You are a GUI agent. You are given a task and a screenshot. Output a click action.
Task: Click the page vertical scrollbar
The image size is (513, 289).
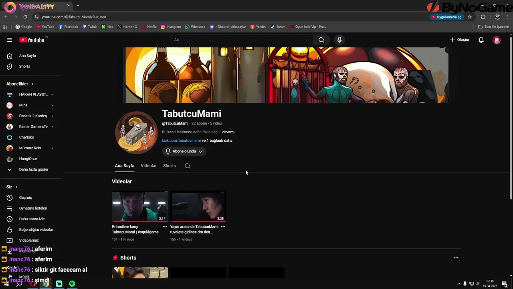511,118
